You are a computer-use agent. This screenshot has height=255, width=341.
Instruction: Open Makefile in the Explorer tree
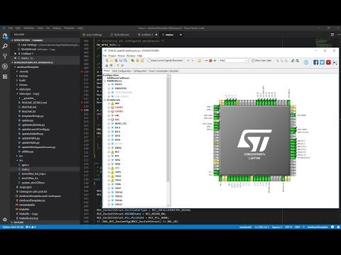tap(24, 210)
